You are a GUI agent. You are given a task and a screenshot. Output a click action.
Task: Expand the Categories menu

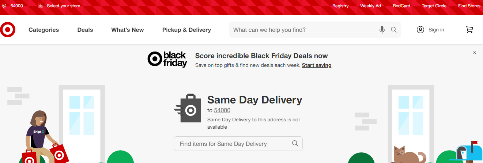[x=44, y=30]
